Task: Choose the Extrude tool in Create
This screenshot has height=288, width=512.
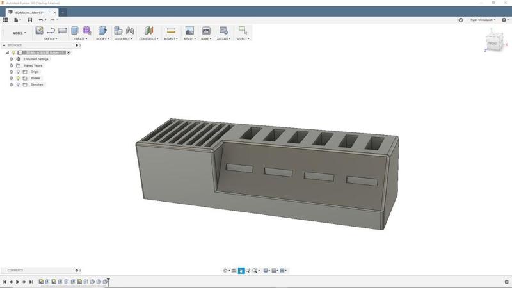Action: (75, 30)
